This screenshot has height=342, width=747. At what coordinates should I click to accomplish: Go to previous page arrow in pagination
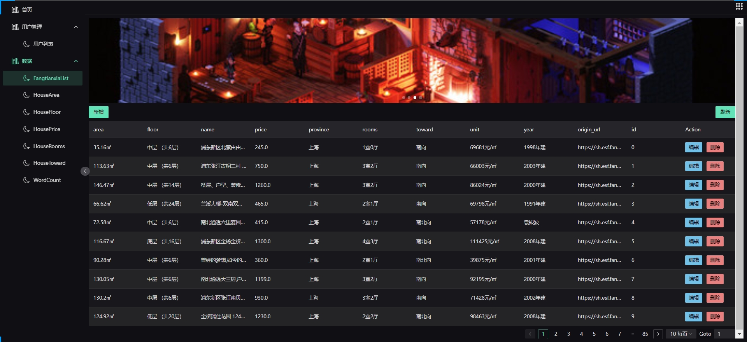coord(530,334)
